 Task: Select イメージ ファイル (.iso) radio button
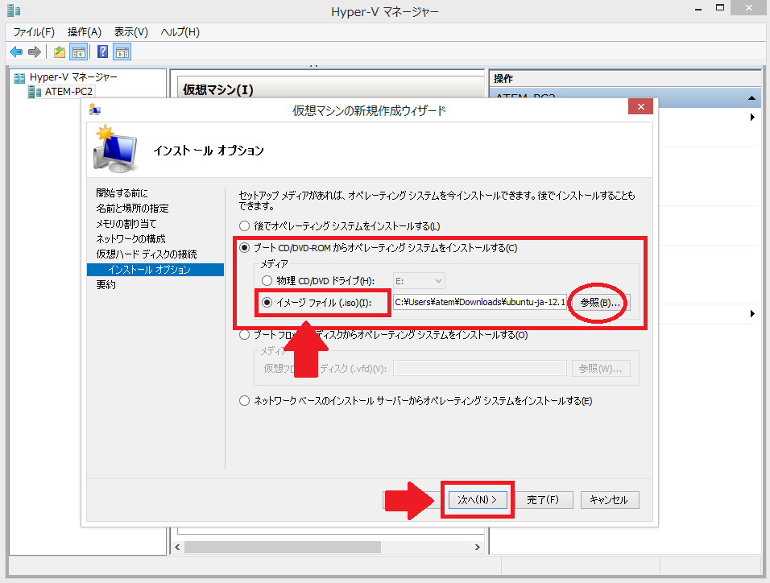(x=267, y=303)
